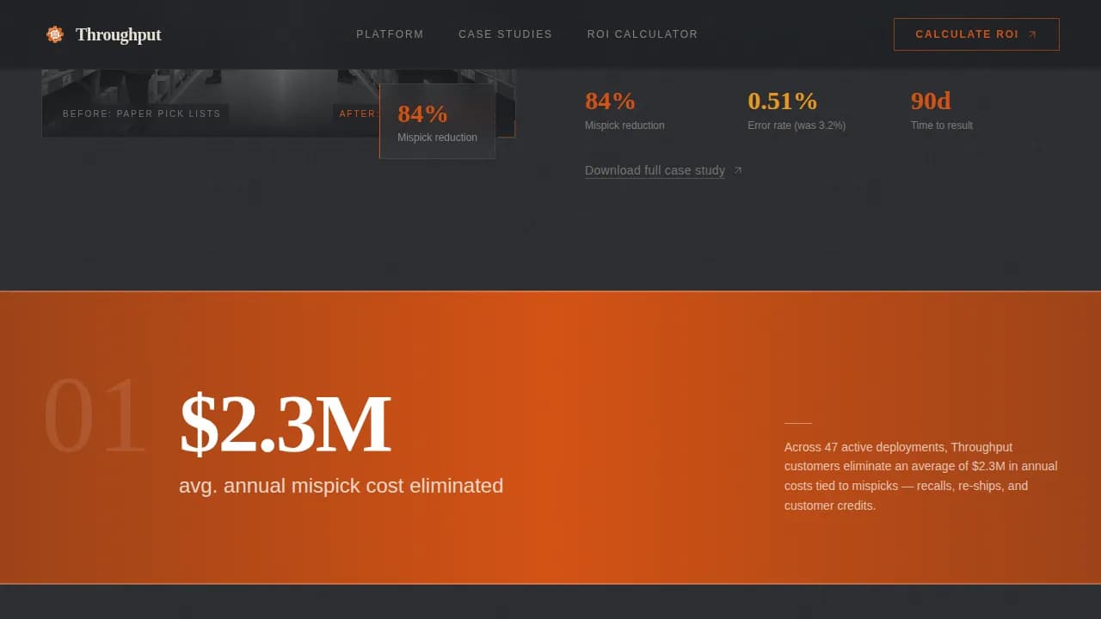Click the orange gear mark in the header brand
This screenshot has height=619, width=1101.
click(55, 34)
